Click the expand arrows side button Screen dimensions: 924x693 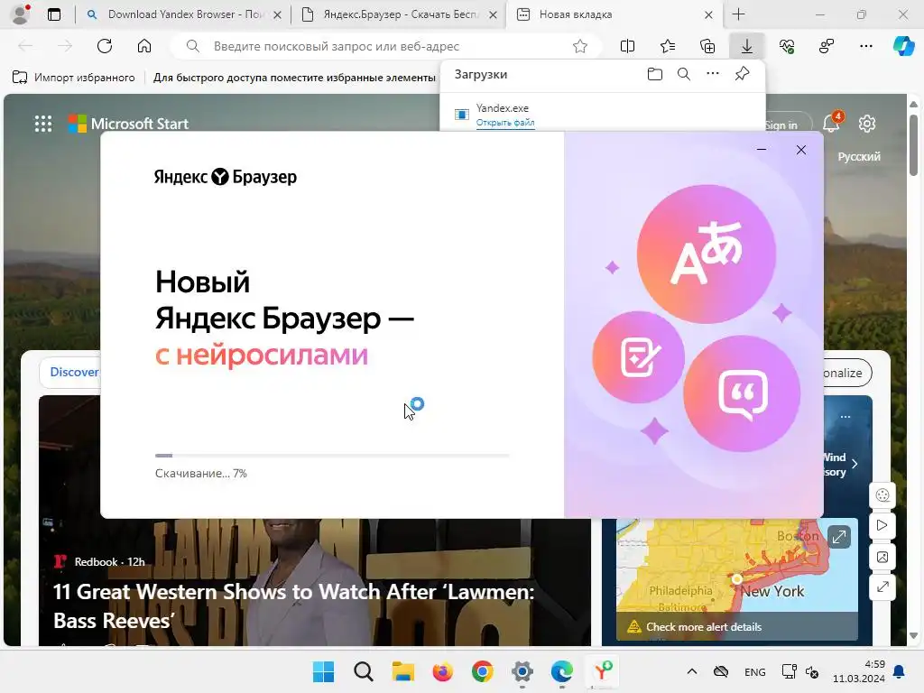point(882,587)
